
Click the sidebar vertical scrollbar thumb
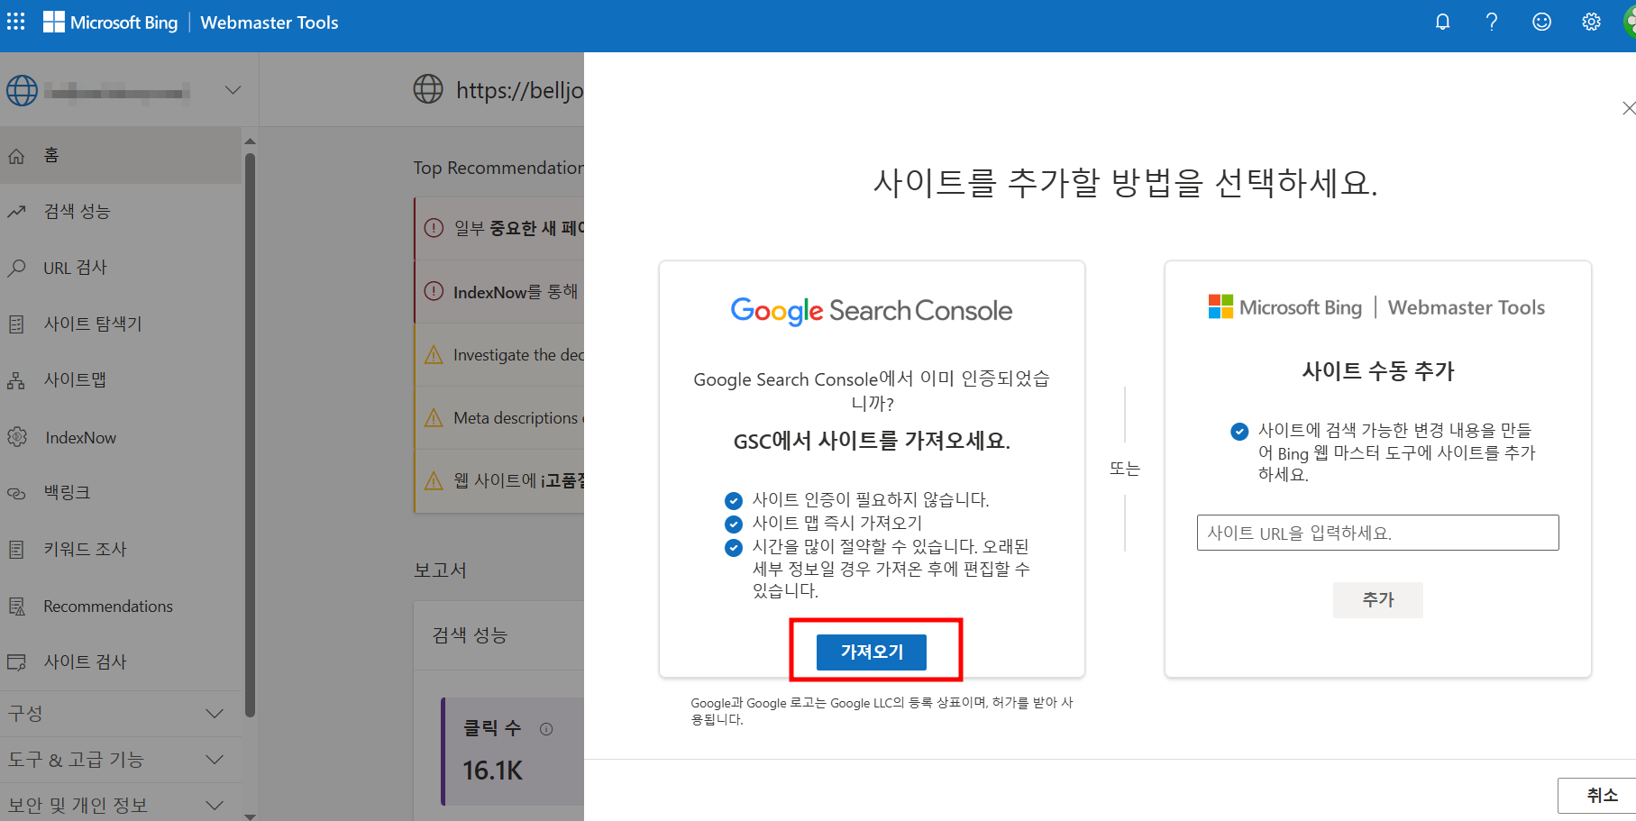point(250,434)
